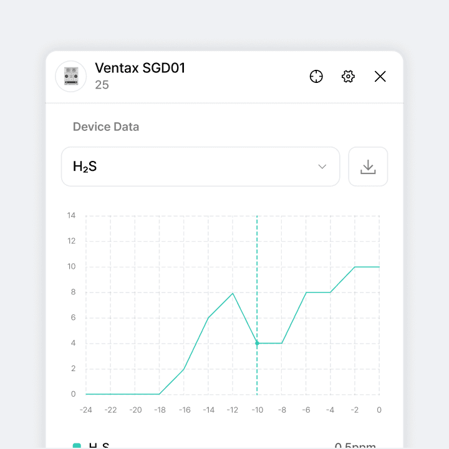Click the number 25 under device name
Screen dimensions: 449x449
coord(102,85)
